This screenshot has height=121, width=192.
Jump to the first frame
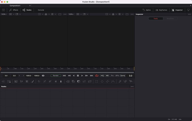point(64,76)
